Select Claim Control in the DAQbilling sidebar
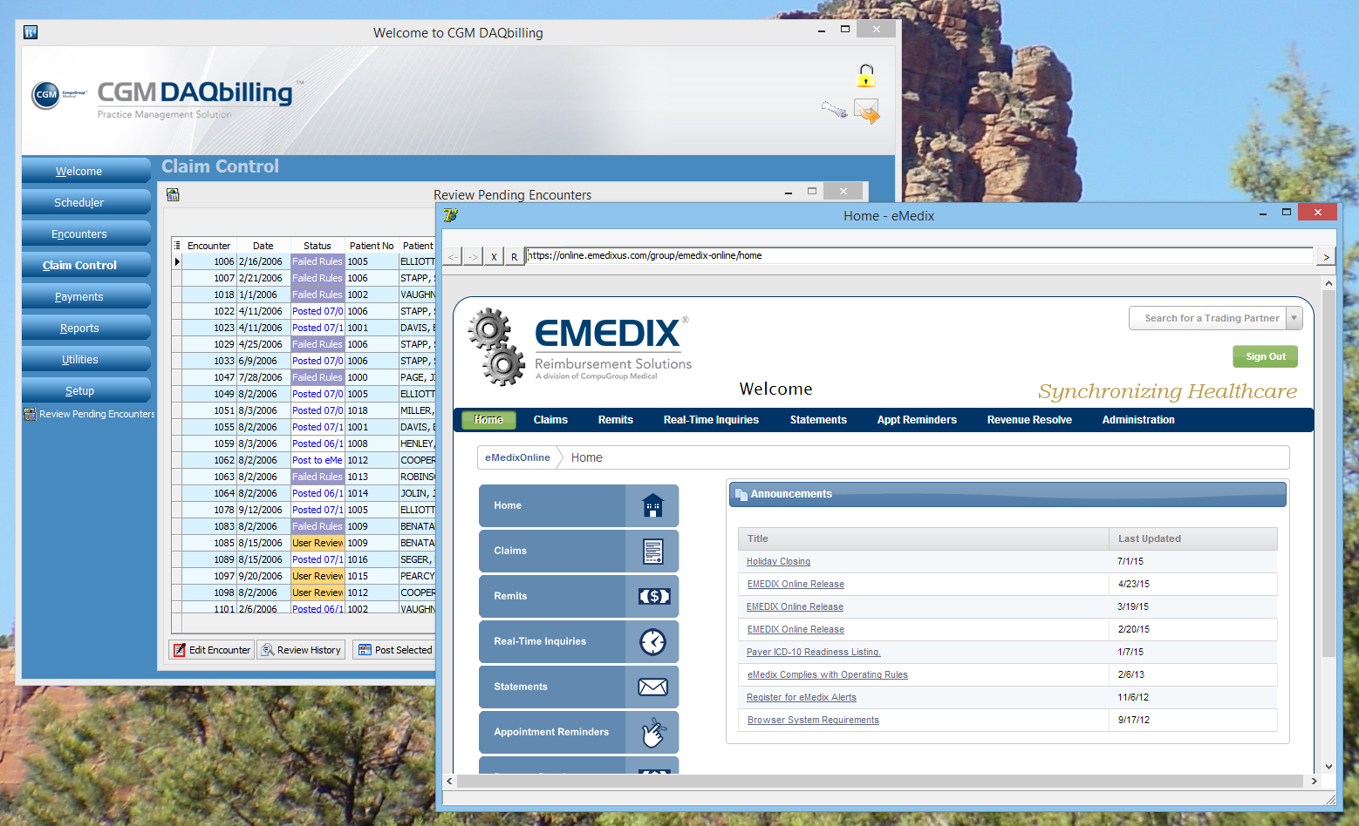The width and height of the screenshot is (1359, 826). [x=86, y=265]
